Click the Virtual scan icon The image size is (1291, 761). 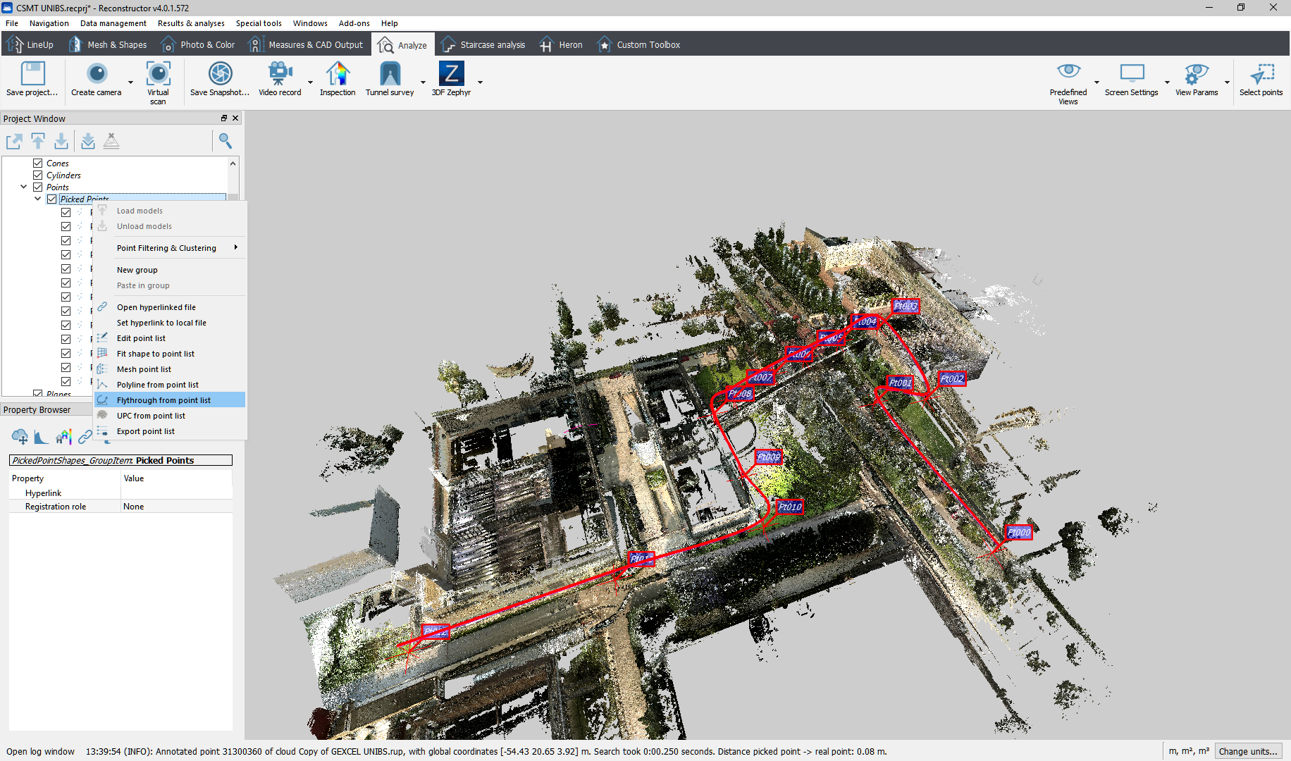158,74
